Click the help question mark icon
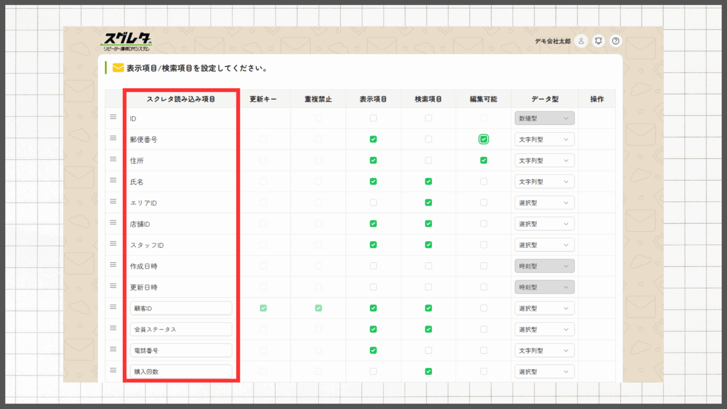The height and width of the screenshot is (409, 727). (616, 41)
